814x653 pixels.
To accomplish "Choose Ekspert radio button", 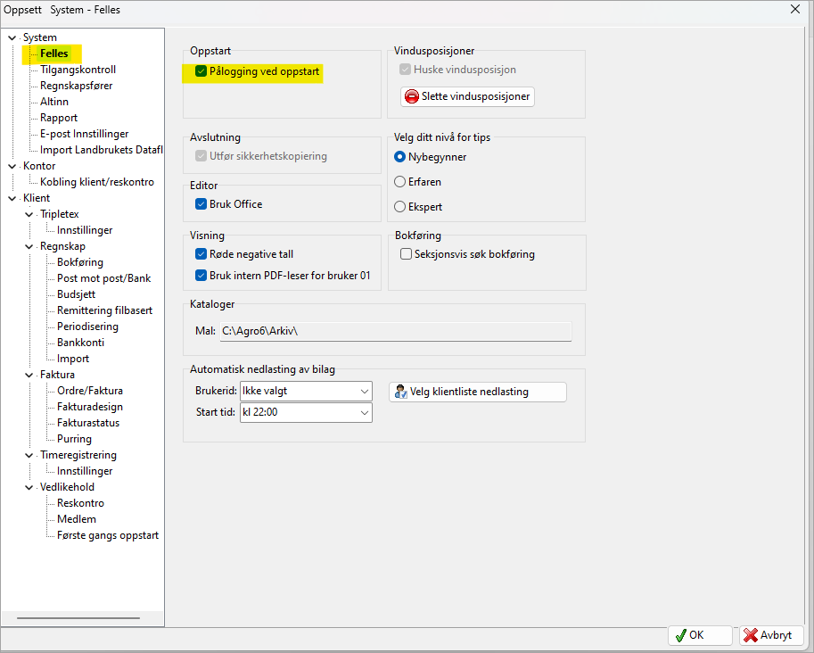I will pos(400,207).
